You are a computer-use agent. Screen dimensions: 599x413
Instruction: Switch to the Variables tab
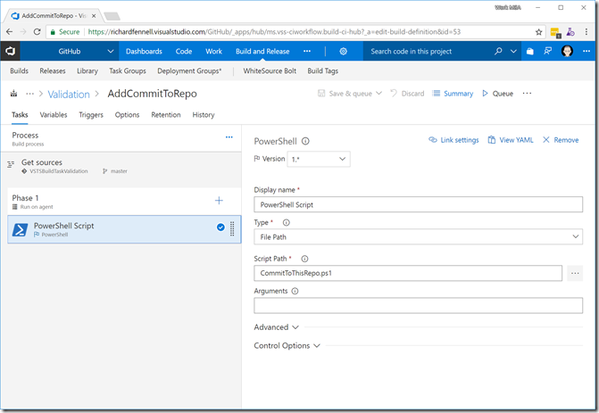coord(54,115)
